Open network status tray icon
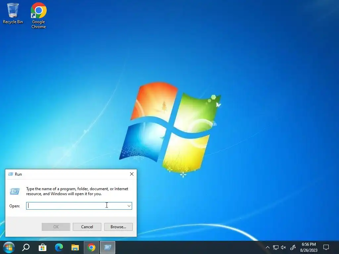The width and height of the screenshot is (339, 254). [x=276, y=247]
